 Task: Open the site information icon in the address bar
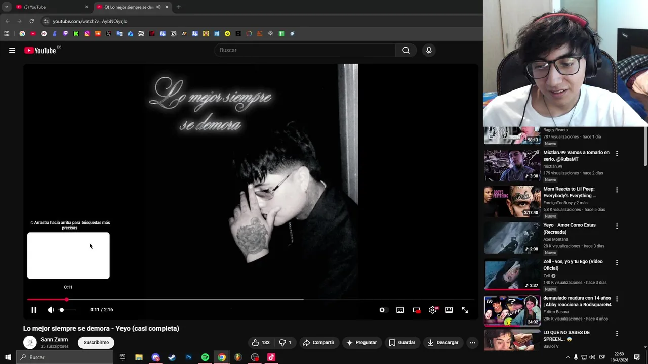pos(46,21)
